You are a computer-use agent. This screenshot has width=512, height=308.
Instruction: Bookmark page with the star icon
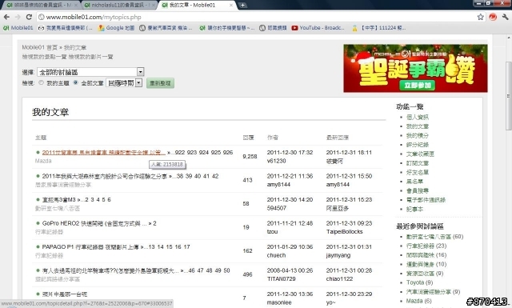[480, 17]
